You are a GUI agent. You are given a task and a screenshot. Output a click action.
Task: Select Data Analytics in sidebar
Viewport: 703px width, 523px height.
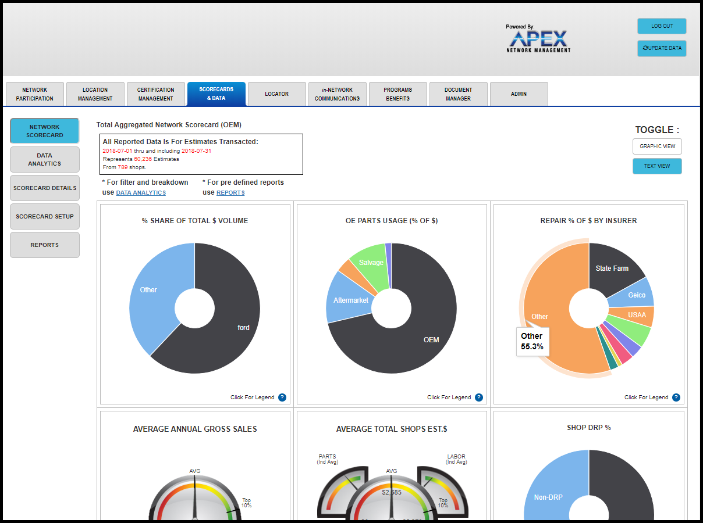[x=45, y=159]
